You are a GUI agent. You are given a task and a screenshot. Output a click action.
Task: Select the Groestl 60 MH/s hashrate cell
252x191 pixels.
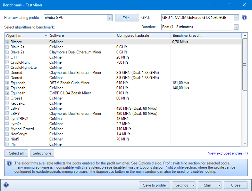pyautogui.click(x=123, y=98)
